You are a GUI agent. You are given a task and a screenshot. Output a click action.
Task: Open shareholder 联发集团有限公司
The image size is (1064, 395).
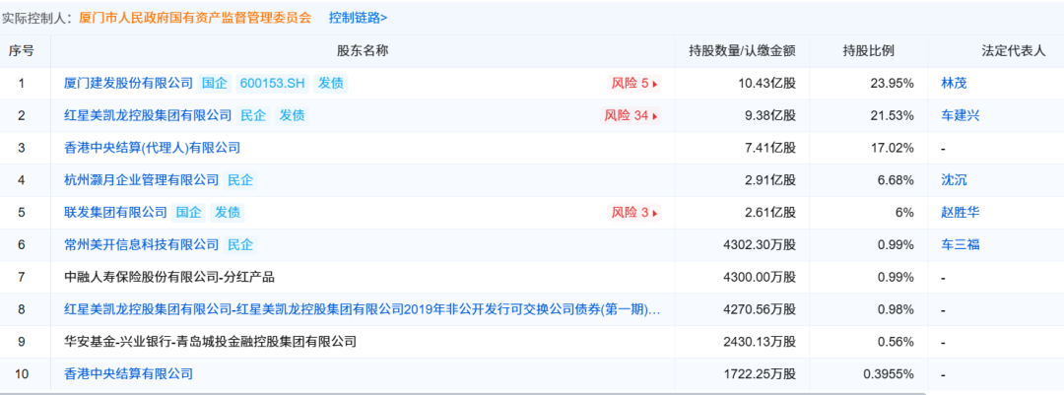click(x=115, y=213)
